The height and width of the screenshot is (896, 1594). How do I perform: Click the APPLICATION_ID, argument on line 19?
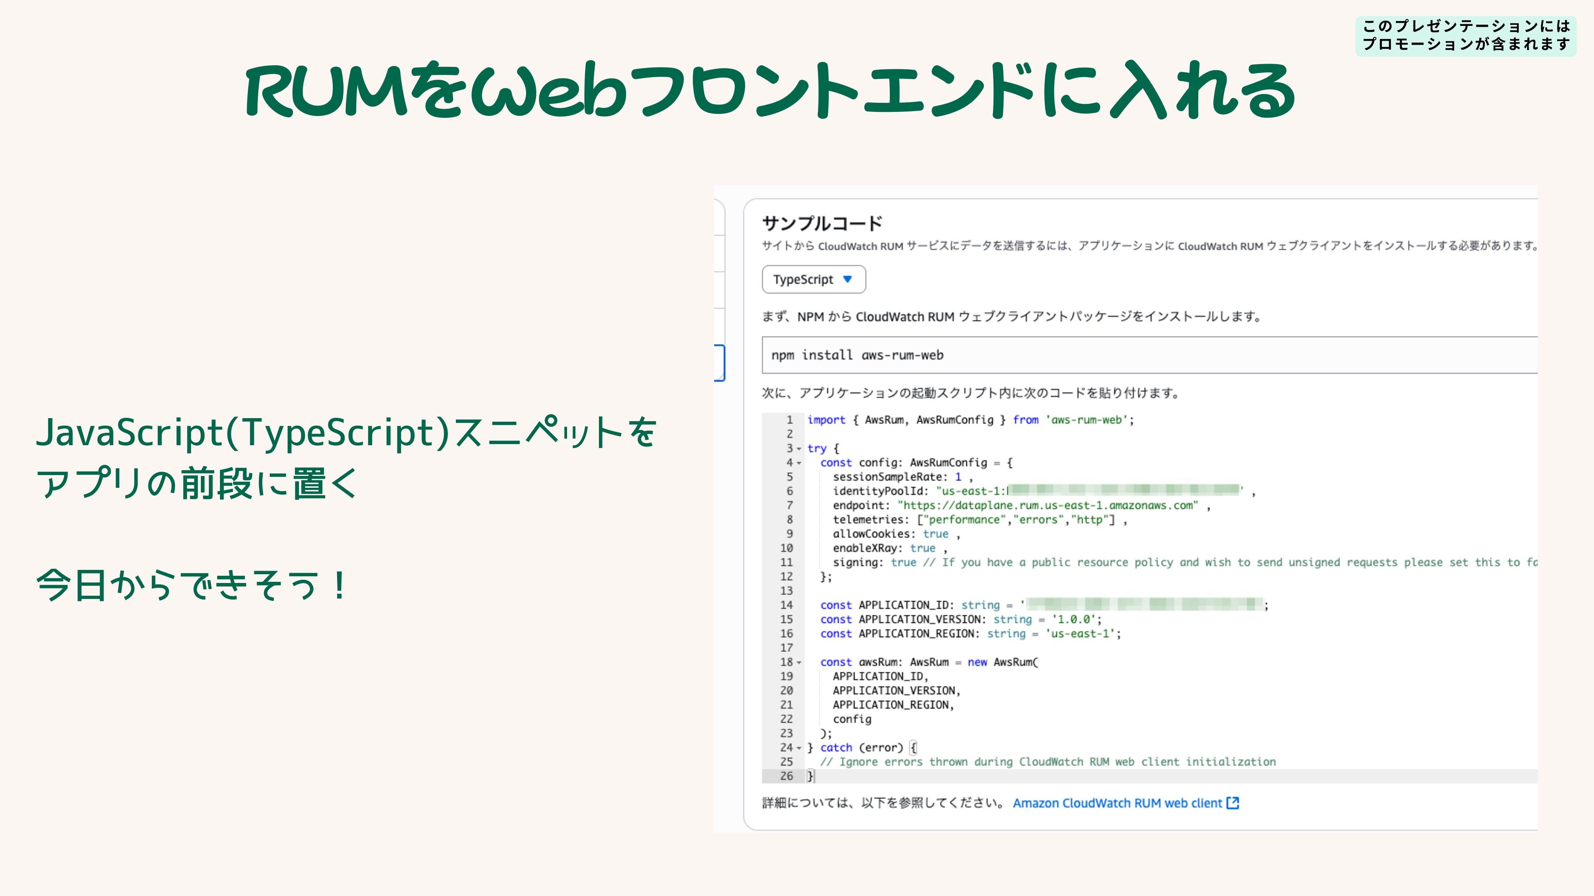click(x=880, y=676)
